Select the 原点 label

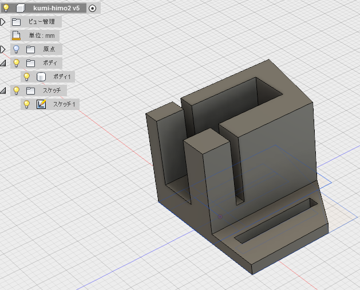click(49, 49)
